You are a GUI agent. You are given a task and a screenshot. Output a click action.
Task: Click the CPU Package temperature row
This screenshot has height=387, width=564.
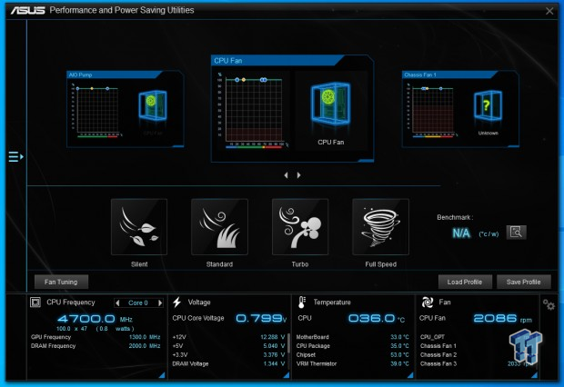[353, 346]
